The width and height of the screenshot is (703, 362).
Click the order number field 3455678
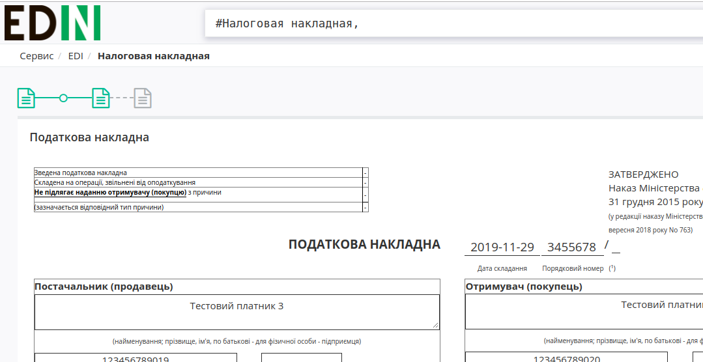click(572, 247)
